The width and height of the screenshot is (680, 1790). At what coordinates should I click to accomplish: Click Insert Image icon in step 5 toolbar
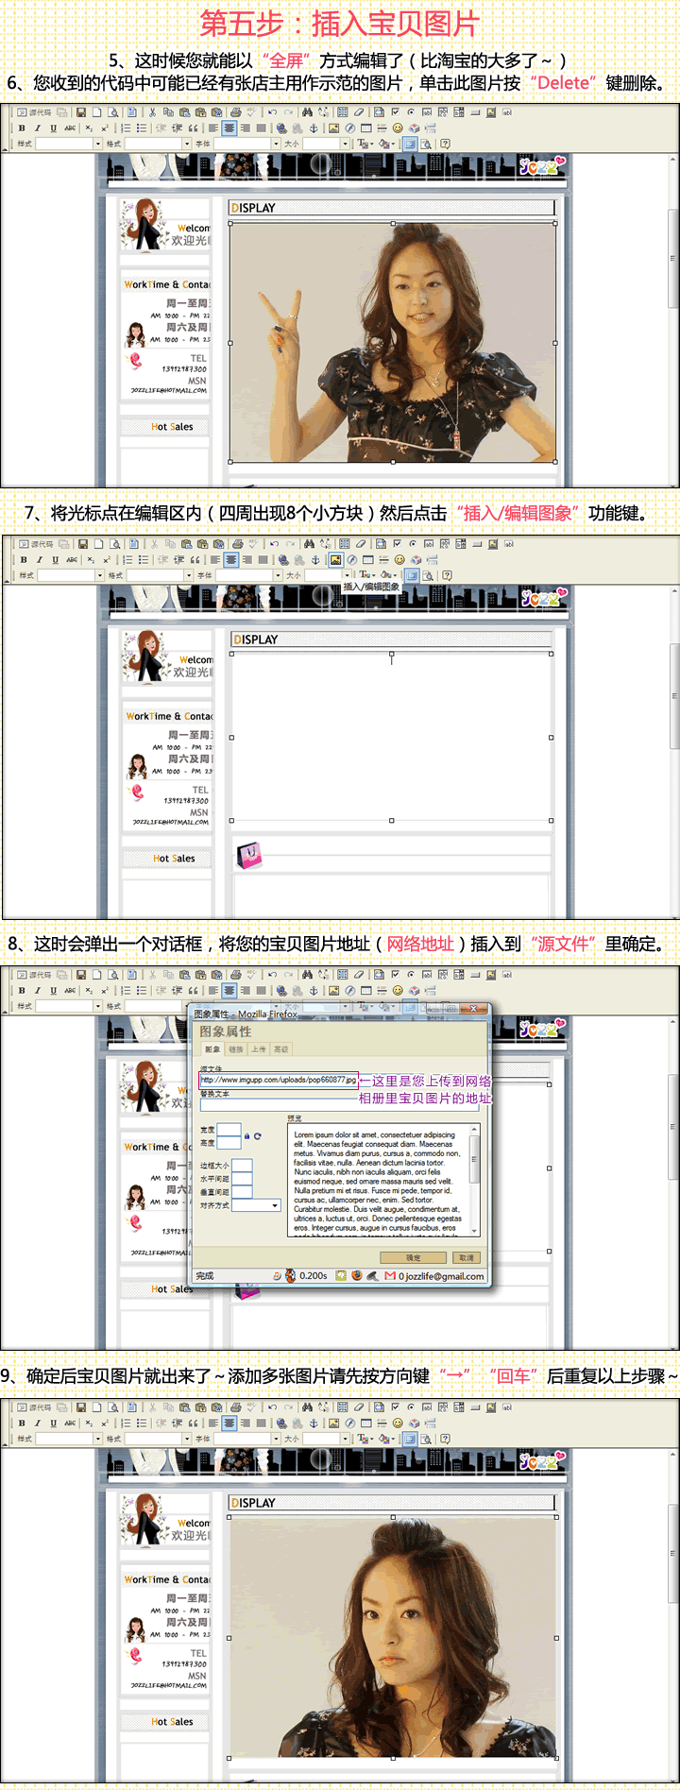tap(334, 128)
